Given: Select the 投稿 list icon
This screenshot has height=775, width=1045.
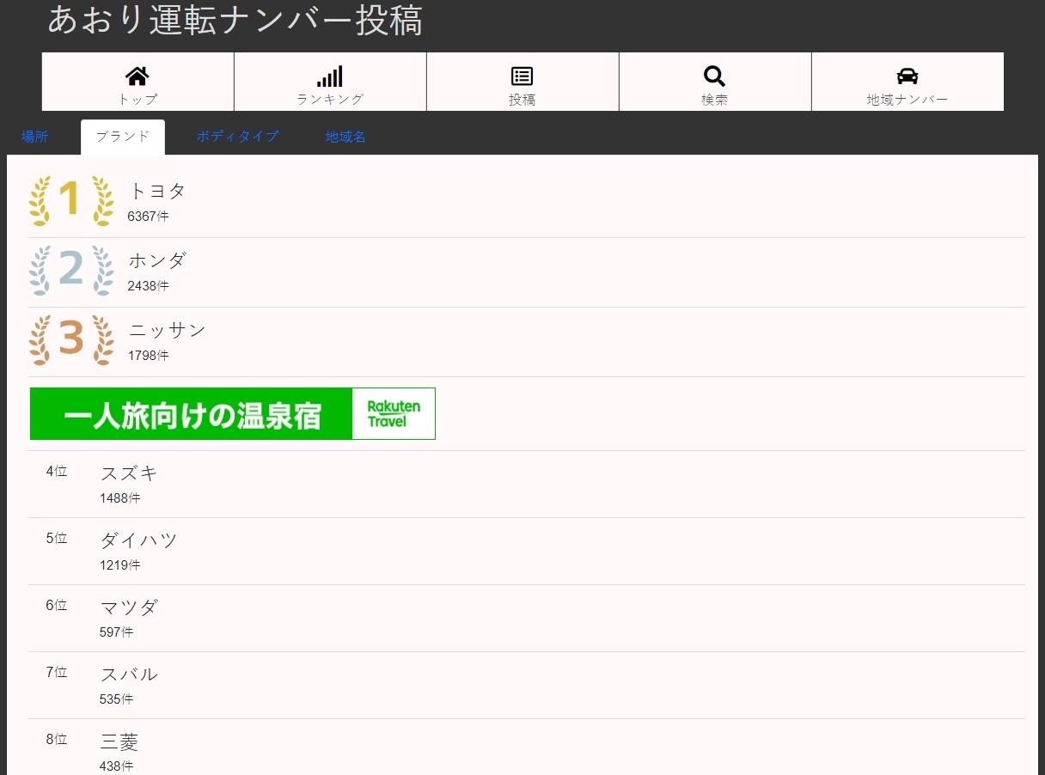Looking at the screenshot, I should coord(522,76).
